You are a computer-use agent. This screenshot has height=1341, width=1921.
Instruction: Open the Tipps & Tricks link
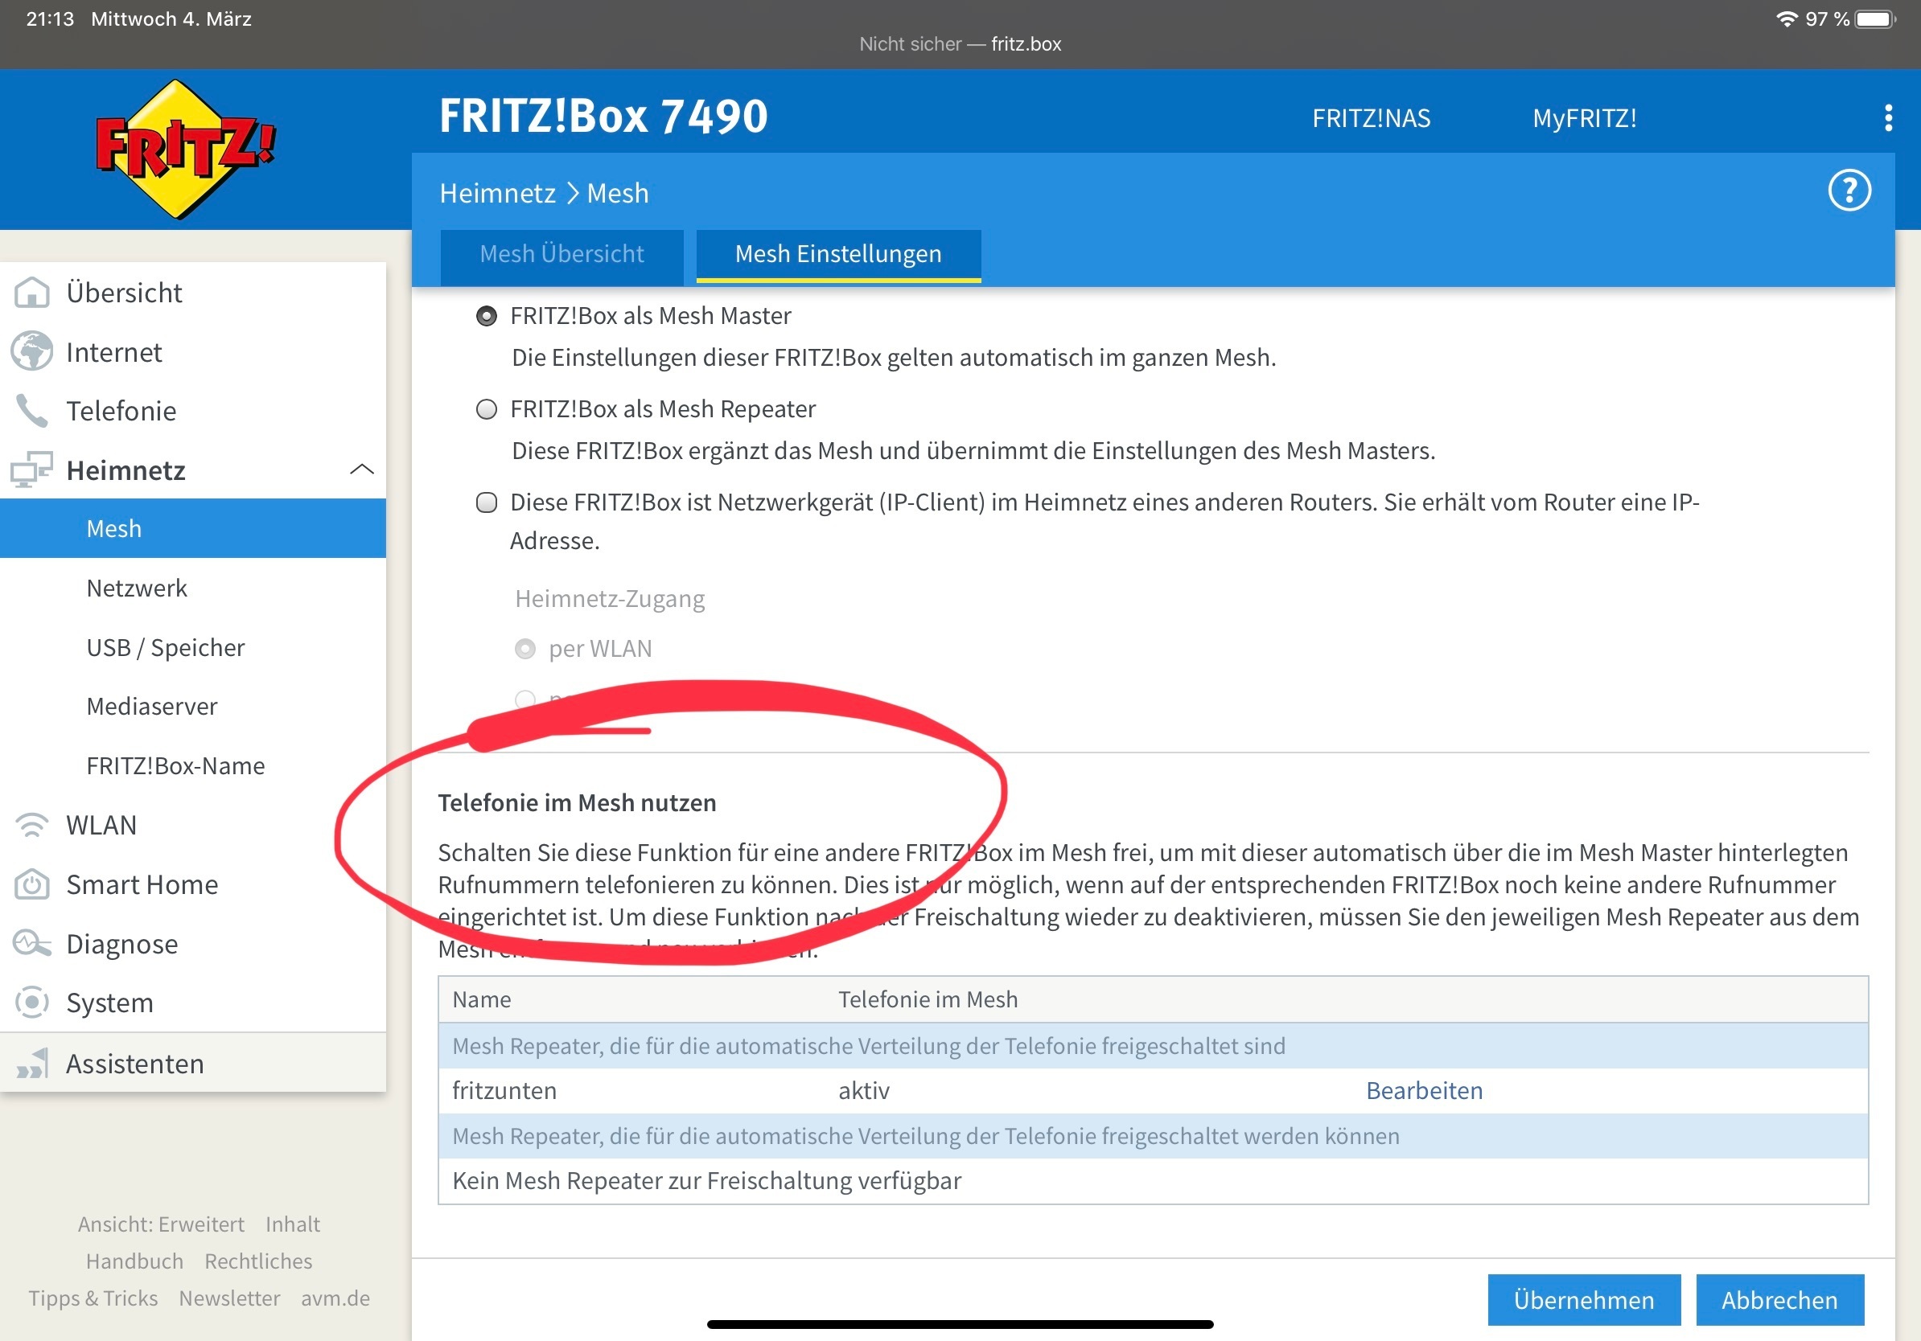[x=93, y=1298]
